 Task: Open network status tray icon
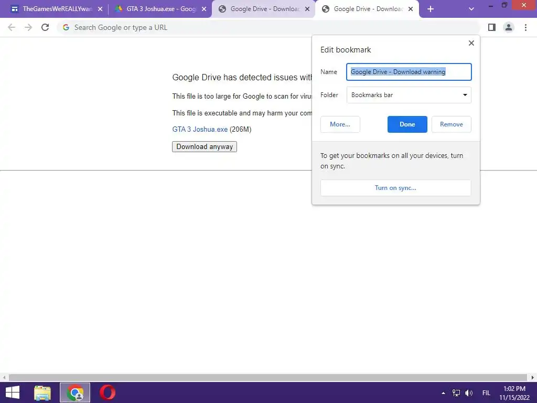tap(456, 393)
